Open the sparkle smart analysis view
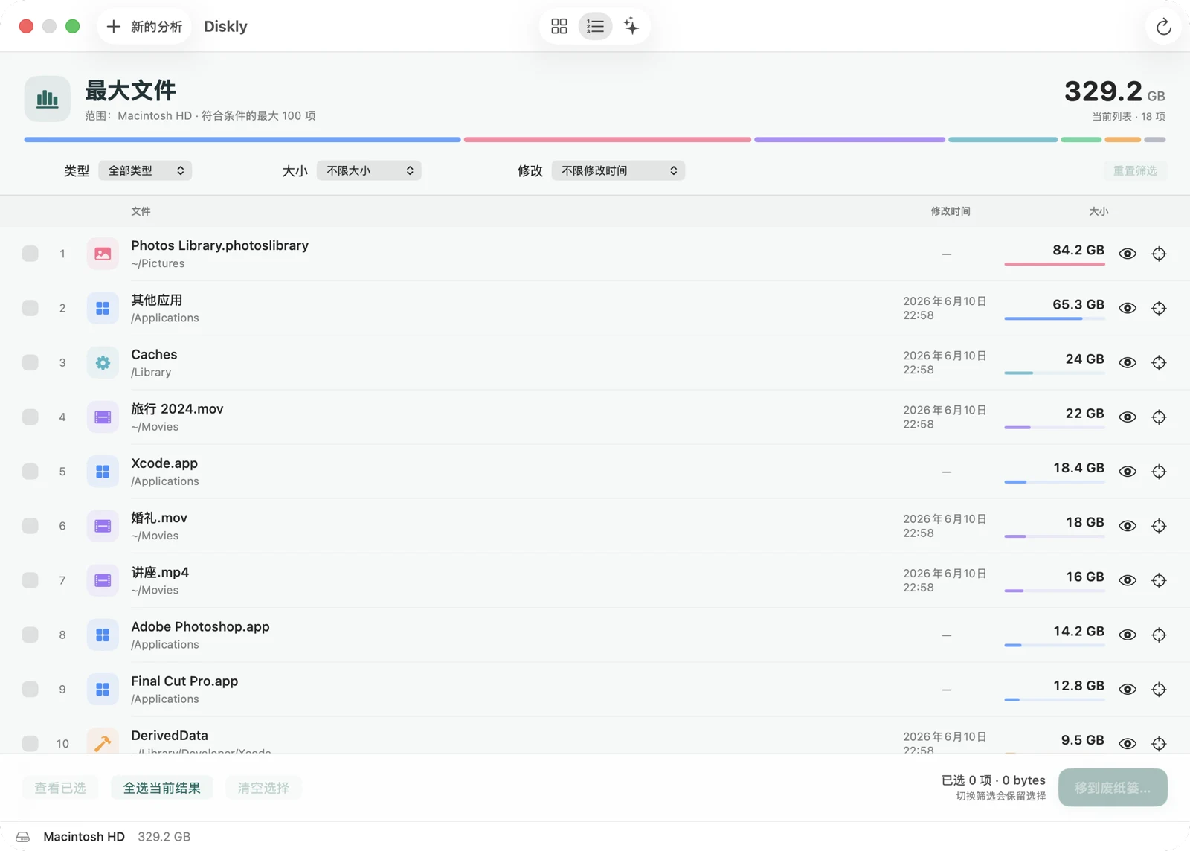The image size is (1190, 851). [631, 27]
